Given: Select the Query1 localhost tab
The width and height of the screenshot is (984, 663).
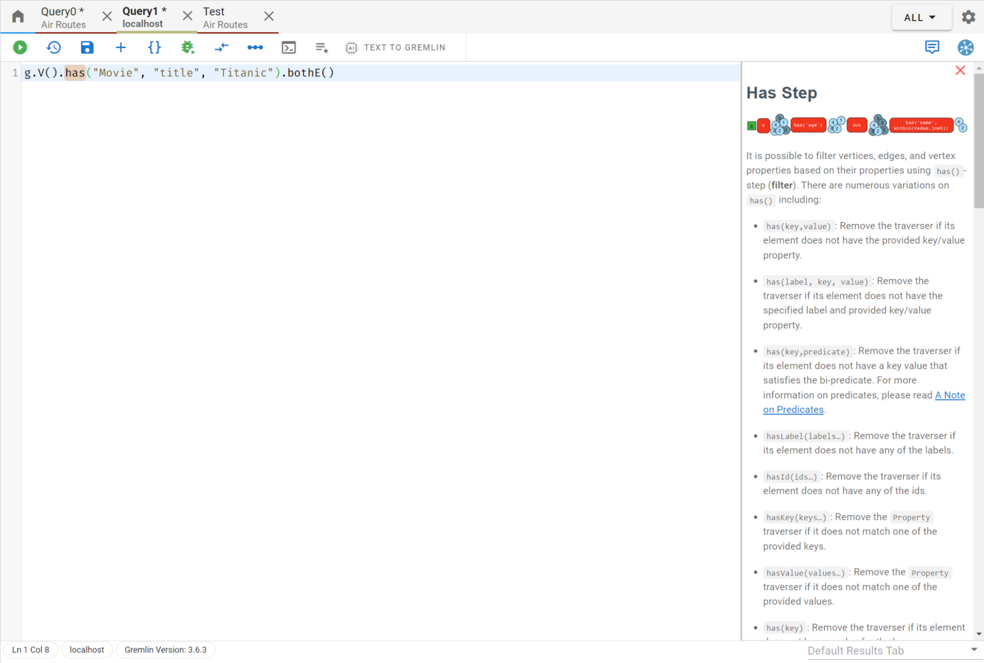Looking at the screenshot, I should 144,17.
